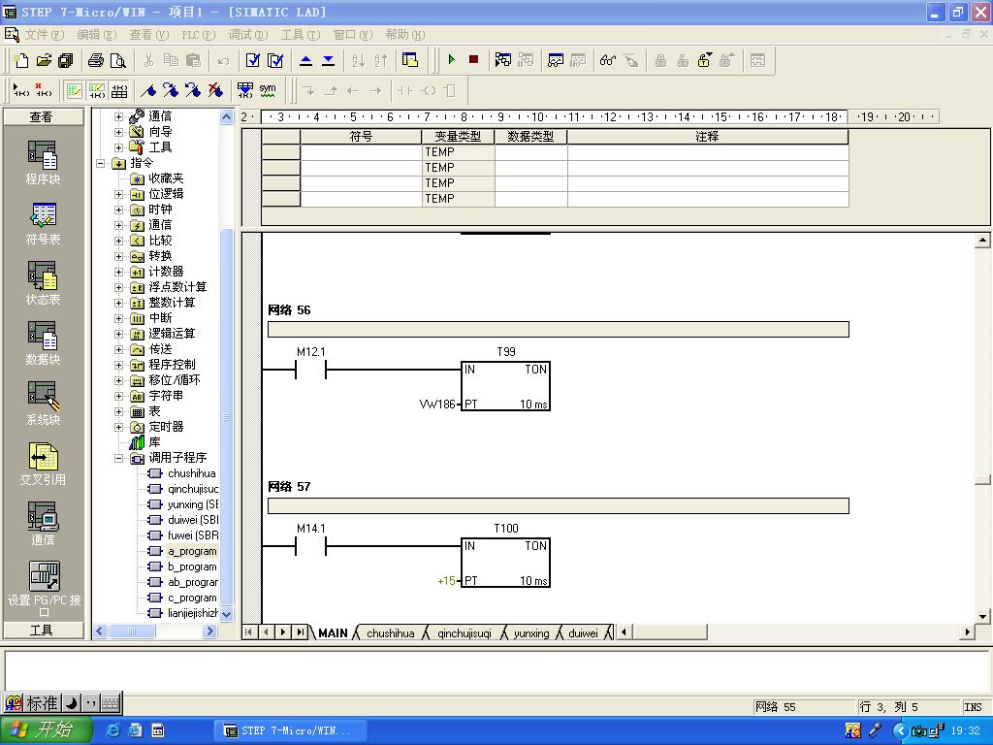This screenshot has width=993, height=745.
Task: Click the green Run PLC icon
Action: click(451, 60)
